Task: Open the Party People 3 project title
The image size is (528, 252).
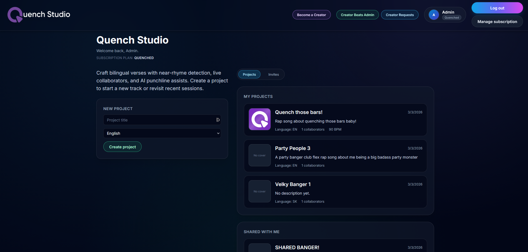Action: (292, 148)
